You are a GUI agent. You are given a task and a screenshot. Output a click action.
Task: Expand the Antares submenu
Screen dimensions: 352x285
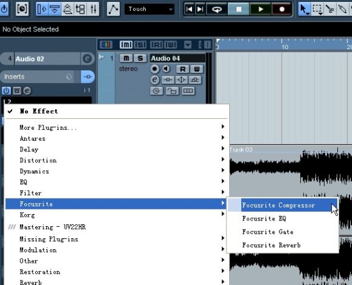click(x=116, y=139)
